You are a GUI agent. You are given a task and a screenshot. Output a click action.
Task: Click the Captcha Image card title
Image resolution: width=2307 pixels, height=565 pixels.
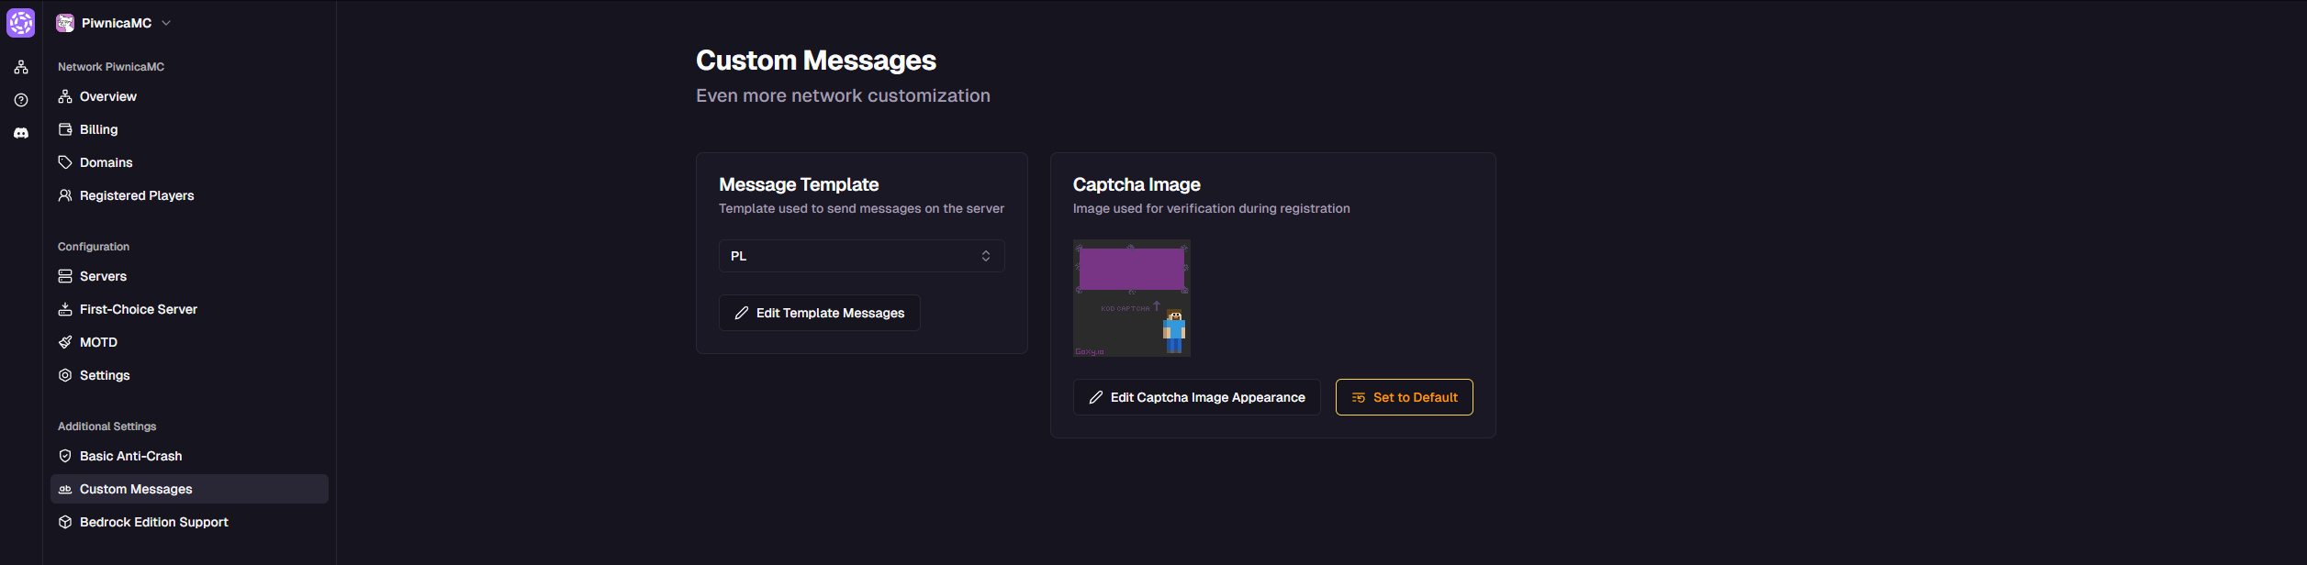click(x=1137, y=184)
